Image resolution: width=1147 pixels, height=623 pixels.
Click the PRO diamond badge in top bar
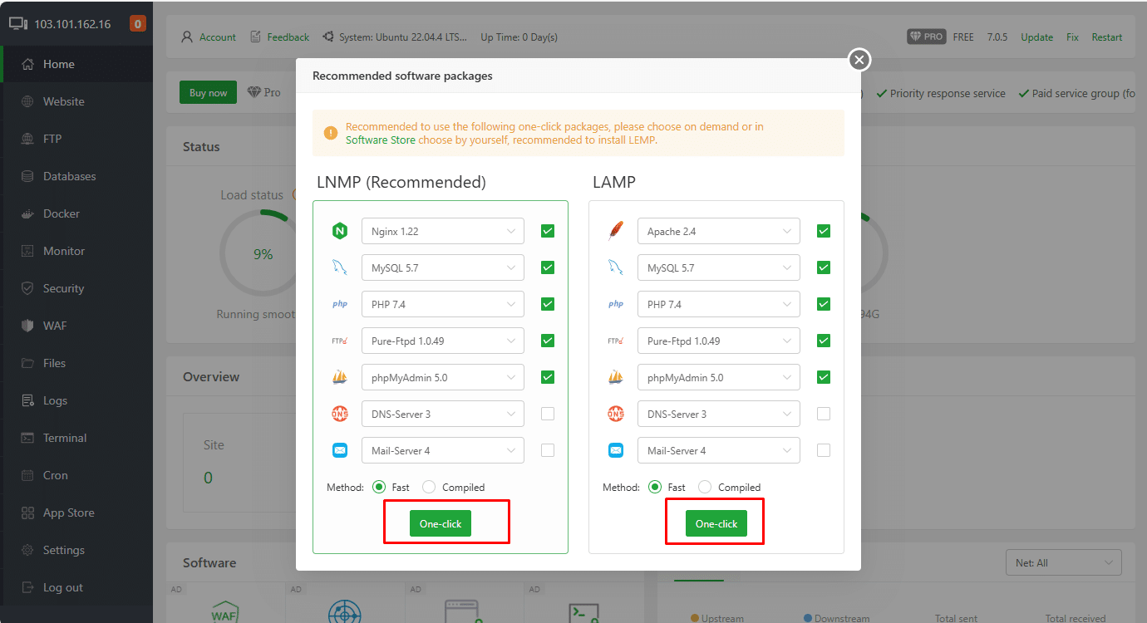(927, 37)
